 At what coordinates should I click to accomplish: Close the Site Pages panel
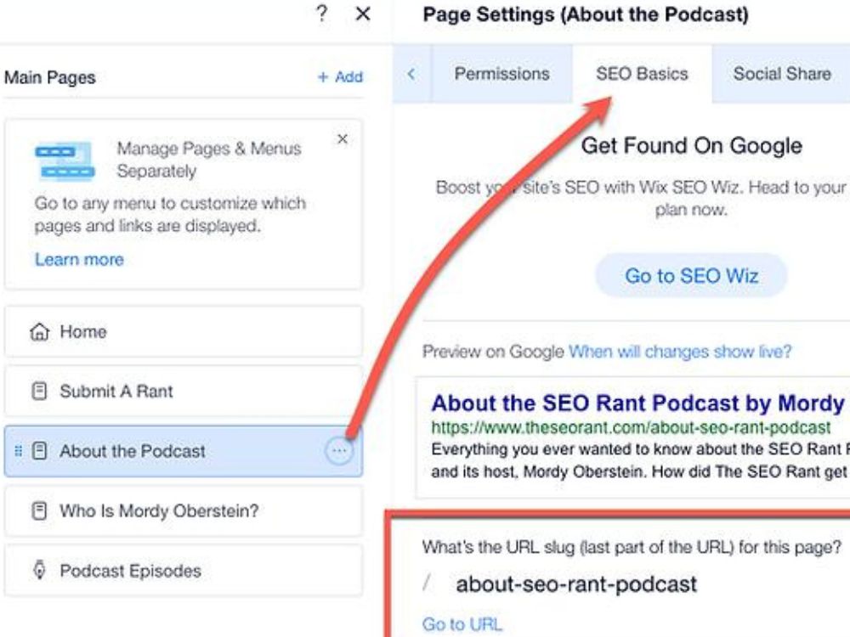pyautogui.click(x=363, y=14)
